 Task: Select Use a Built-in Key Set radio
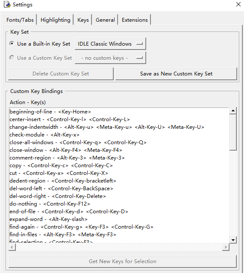[12, 44]
